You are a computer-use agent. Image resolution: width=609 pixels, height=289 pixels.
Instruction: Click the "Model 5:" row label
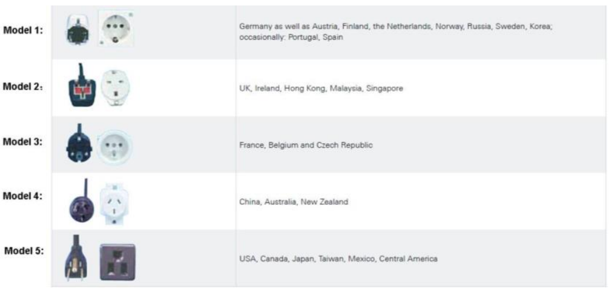tap(24, 251)
